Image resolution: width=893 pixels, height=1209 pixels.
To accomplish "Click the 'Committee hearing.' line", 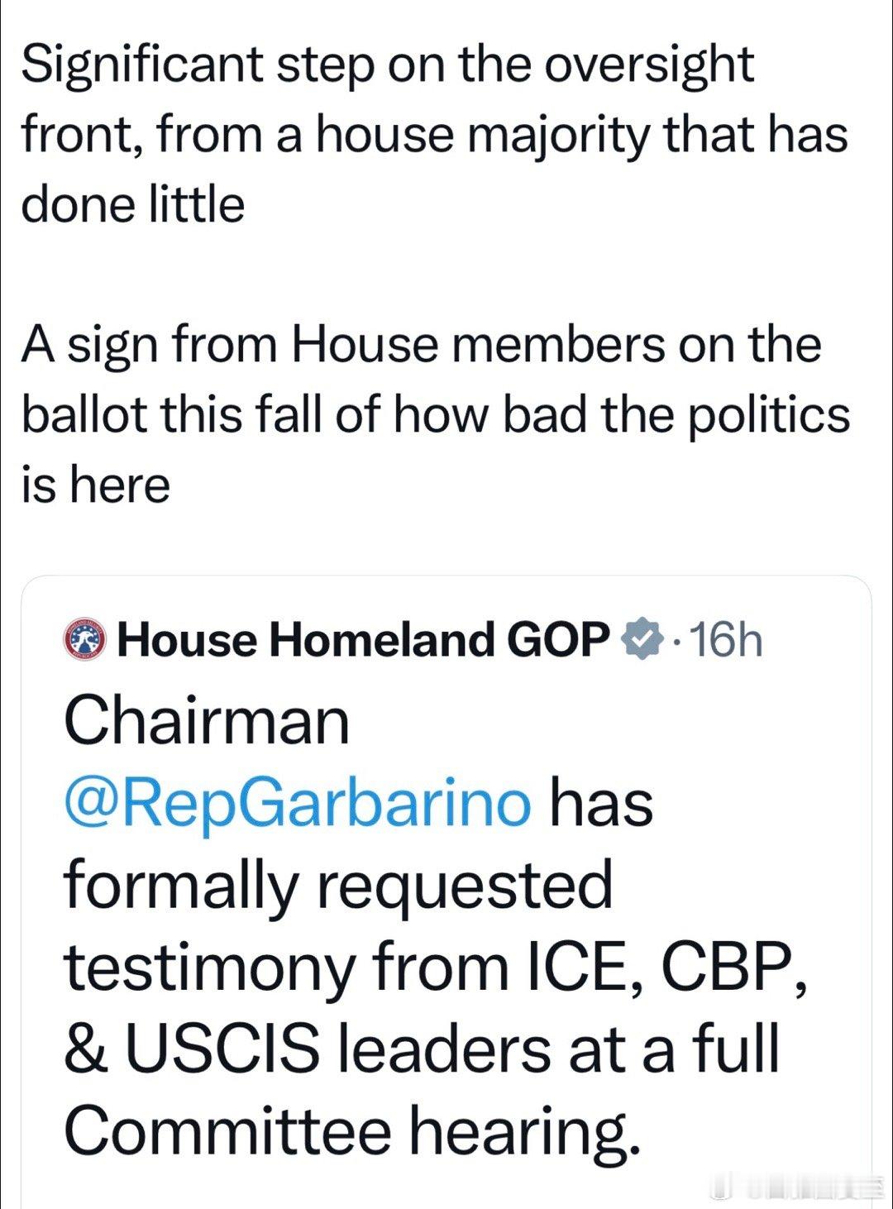I will (353, 1131).
